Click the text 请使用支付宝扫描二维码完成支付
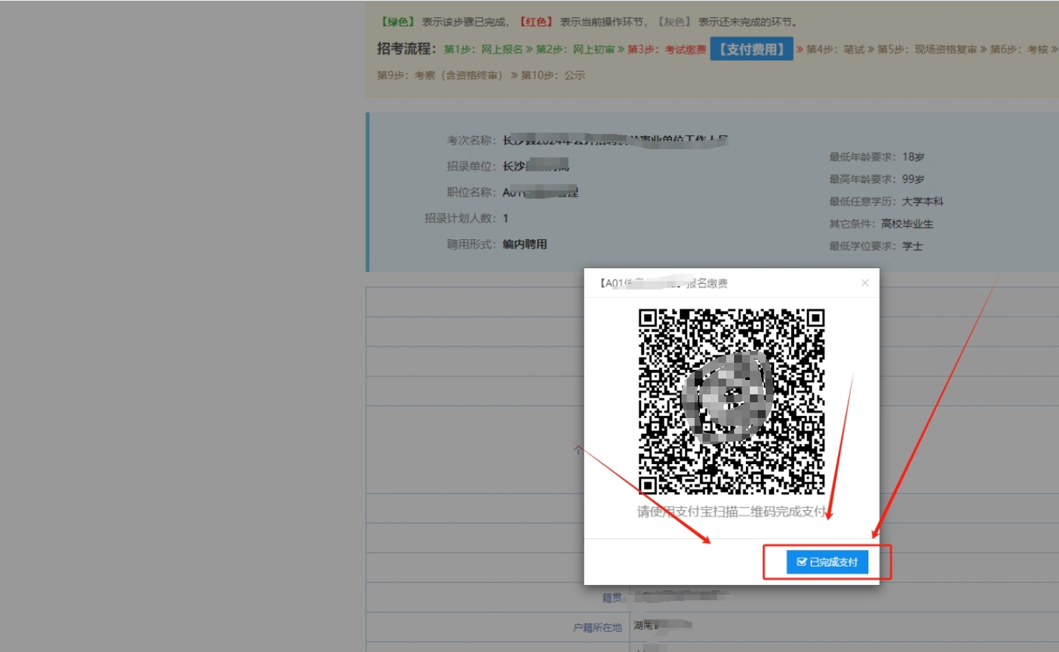1059x652 pixels. 731,511
